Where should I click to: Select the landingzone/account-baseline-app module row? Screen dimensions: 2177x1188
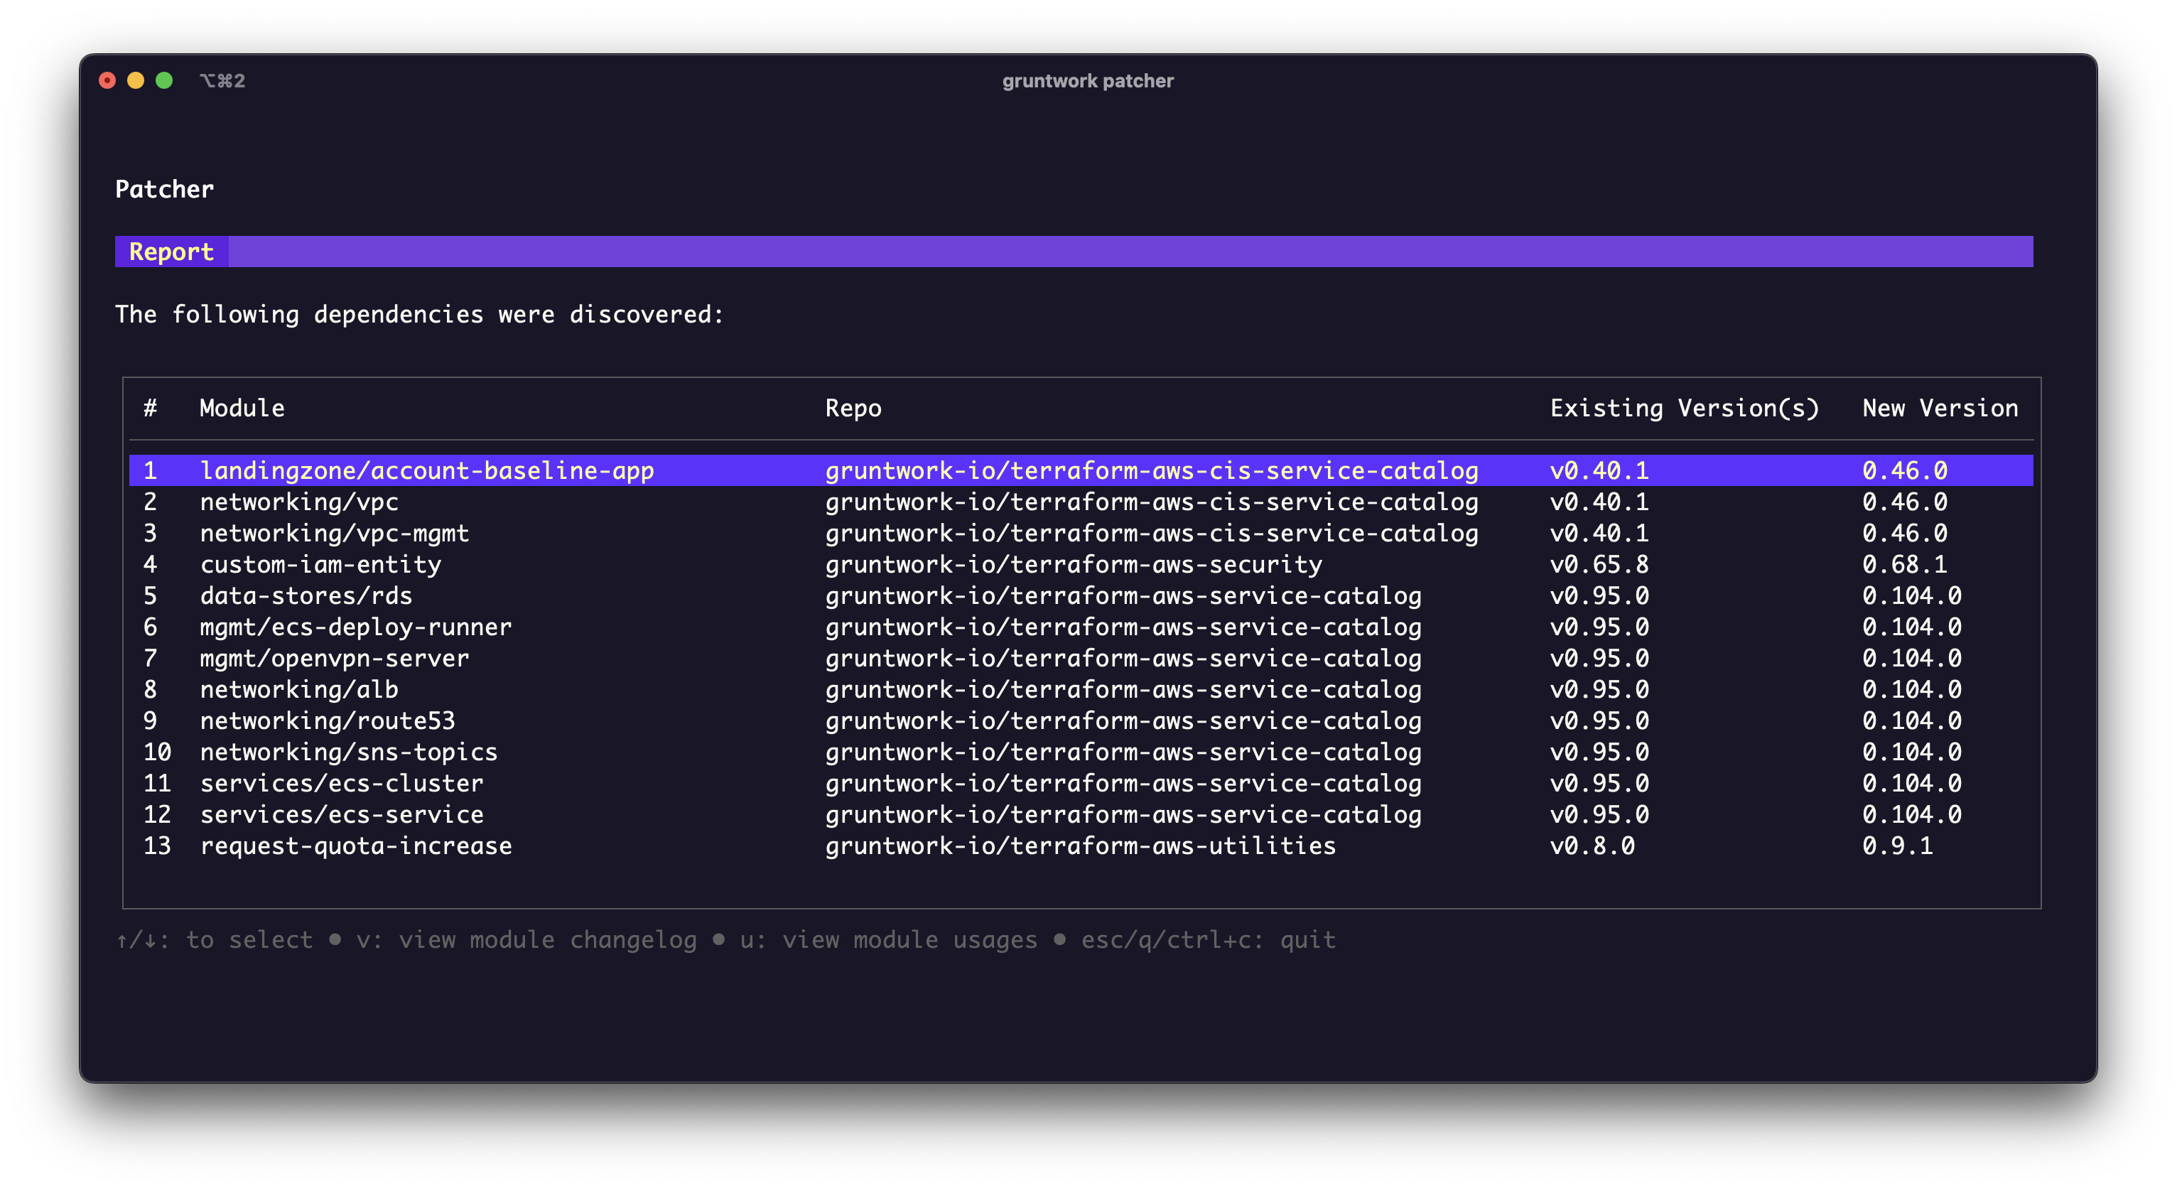point(426,470)
